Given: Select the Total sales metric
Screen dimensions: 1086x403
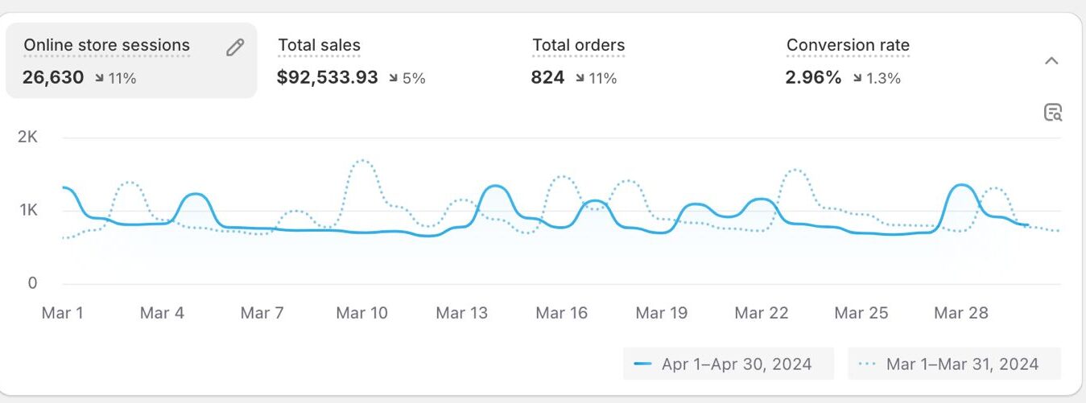Looking at the screenshot, I should pyautogui.click(x=320, y=46).
